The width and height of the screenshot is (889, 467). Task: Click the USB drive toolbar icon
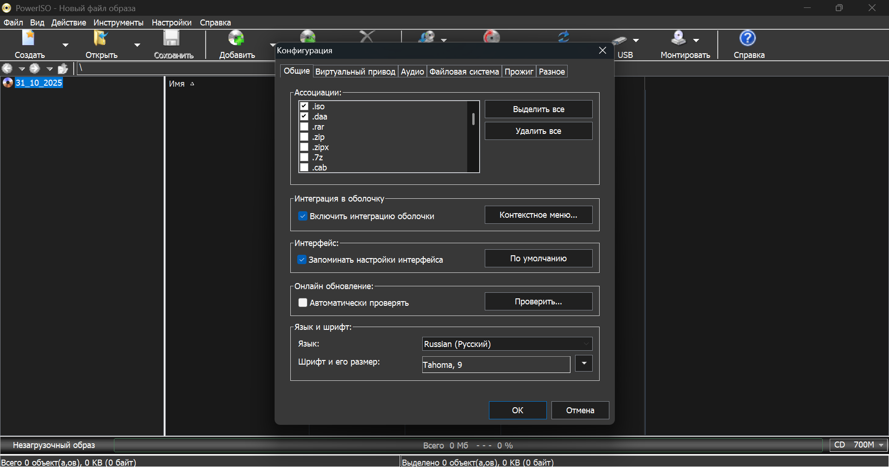[x=620, y=40]
